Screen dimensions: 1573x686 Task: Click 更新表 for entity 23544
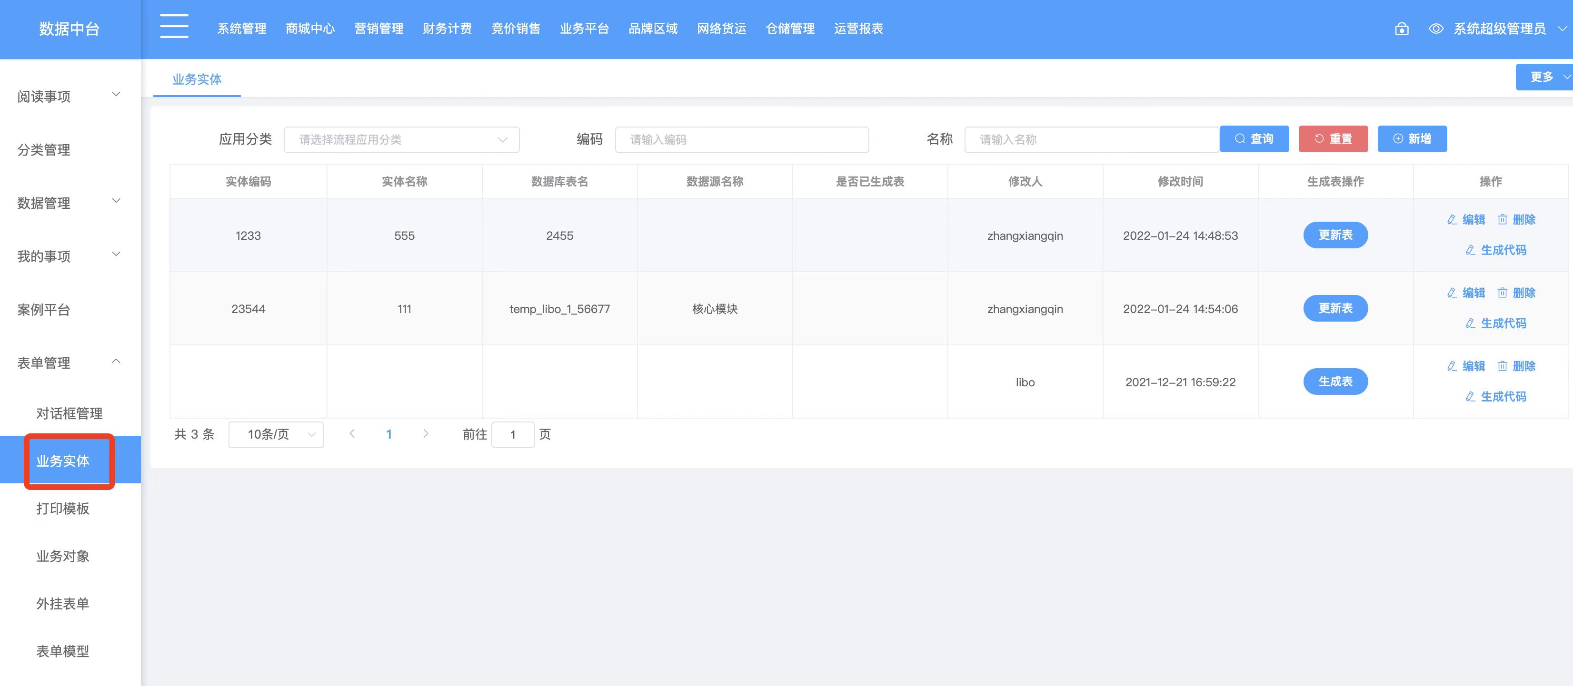point(1335,308)
